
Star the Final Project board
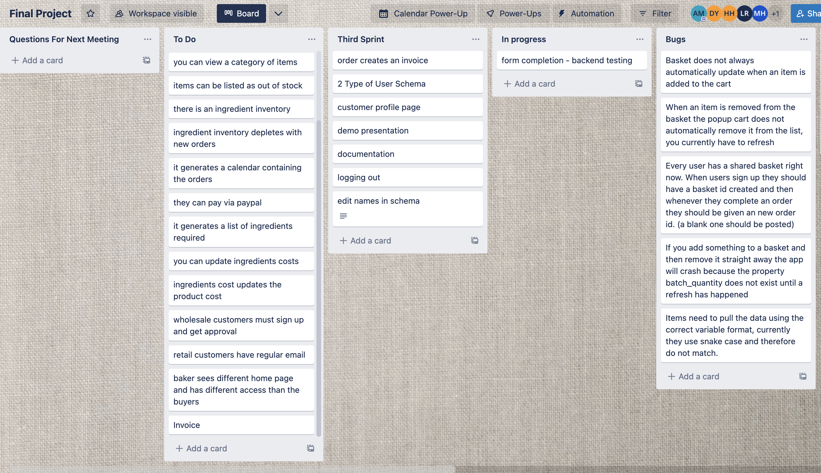point(90,13)
